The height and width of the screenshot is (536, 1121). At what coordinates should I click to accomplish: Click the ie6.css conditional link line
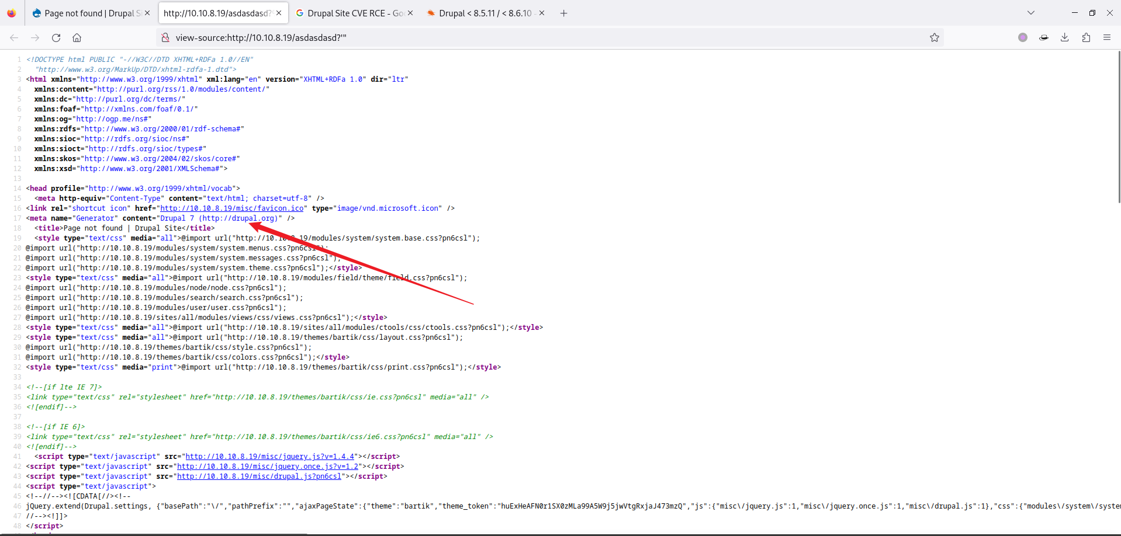click(x=260, y=437)
